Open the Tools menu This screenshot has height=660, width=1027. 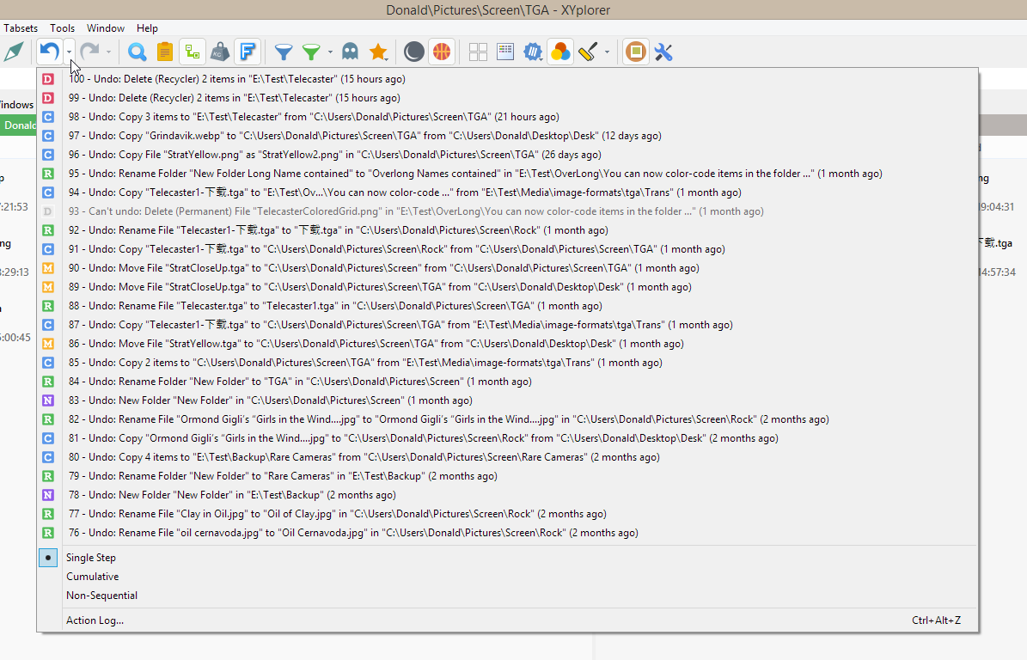point(62,28)
